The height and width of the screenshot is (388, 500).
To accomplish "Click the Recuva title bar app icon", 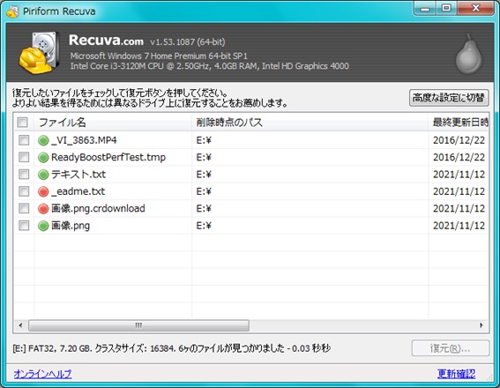I will (x=12, y=11).
